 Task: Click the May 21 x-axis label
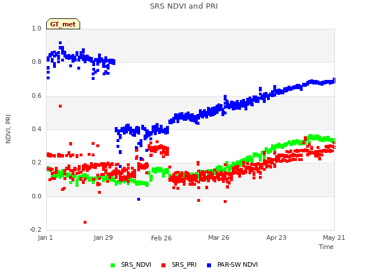point(334,237)
